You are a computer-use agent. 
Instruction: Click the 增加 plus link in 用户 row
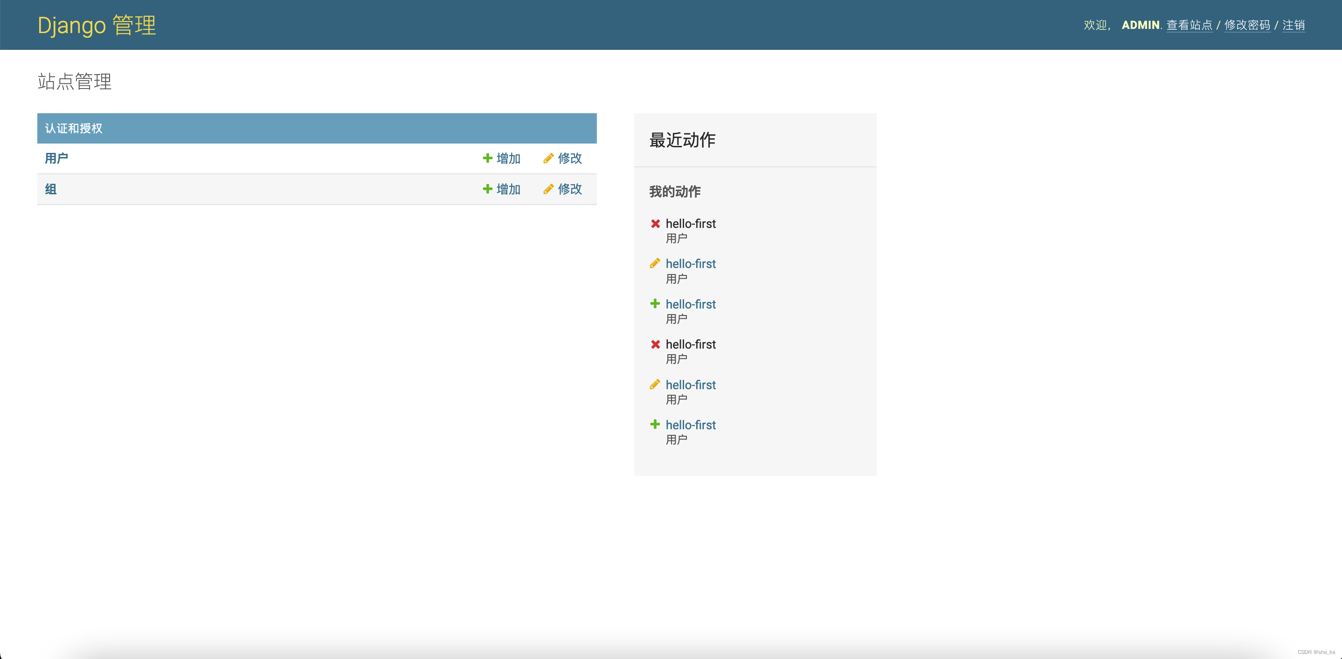coord(502,158)
